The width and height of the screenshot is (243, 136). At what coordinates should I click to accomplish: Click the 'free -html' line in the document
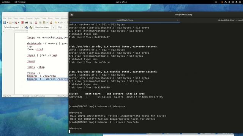pos(35,49)
